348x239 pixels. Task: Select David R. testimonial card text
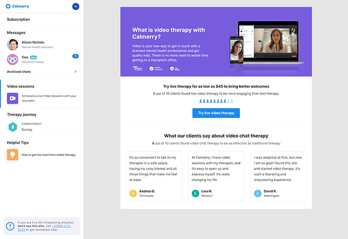pyautogui.click(x=278, y=168)
